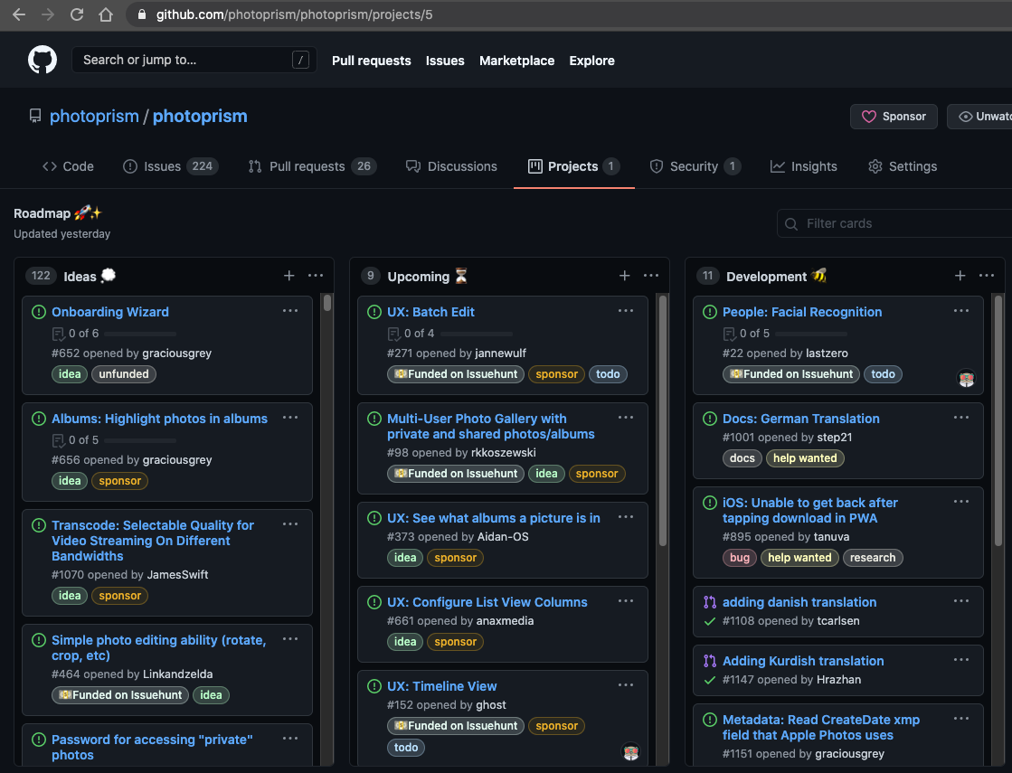Click open-issue icon on Docs: German Translation card

pos(710,419)
